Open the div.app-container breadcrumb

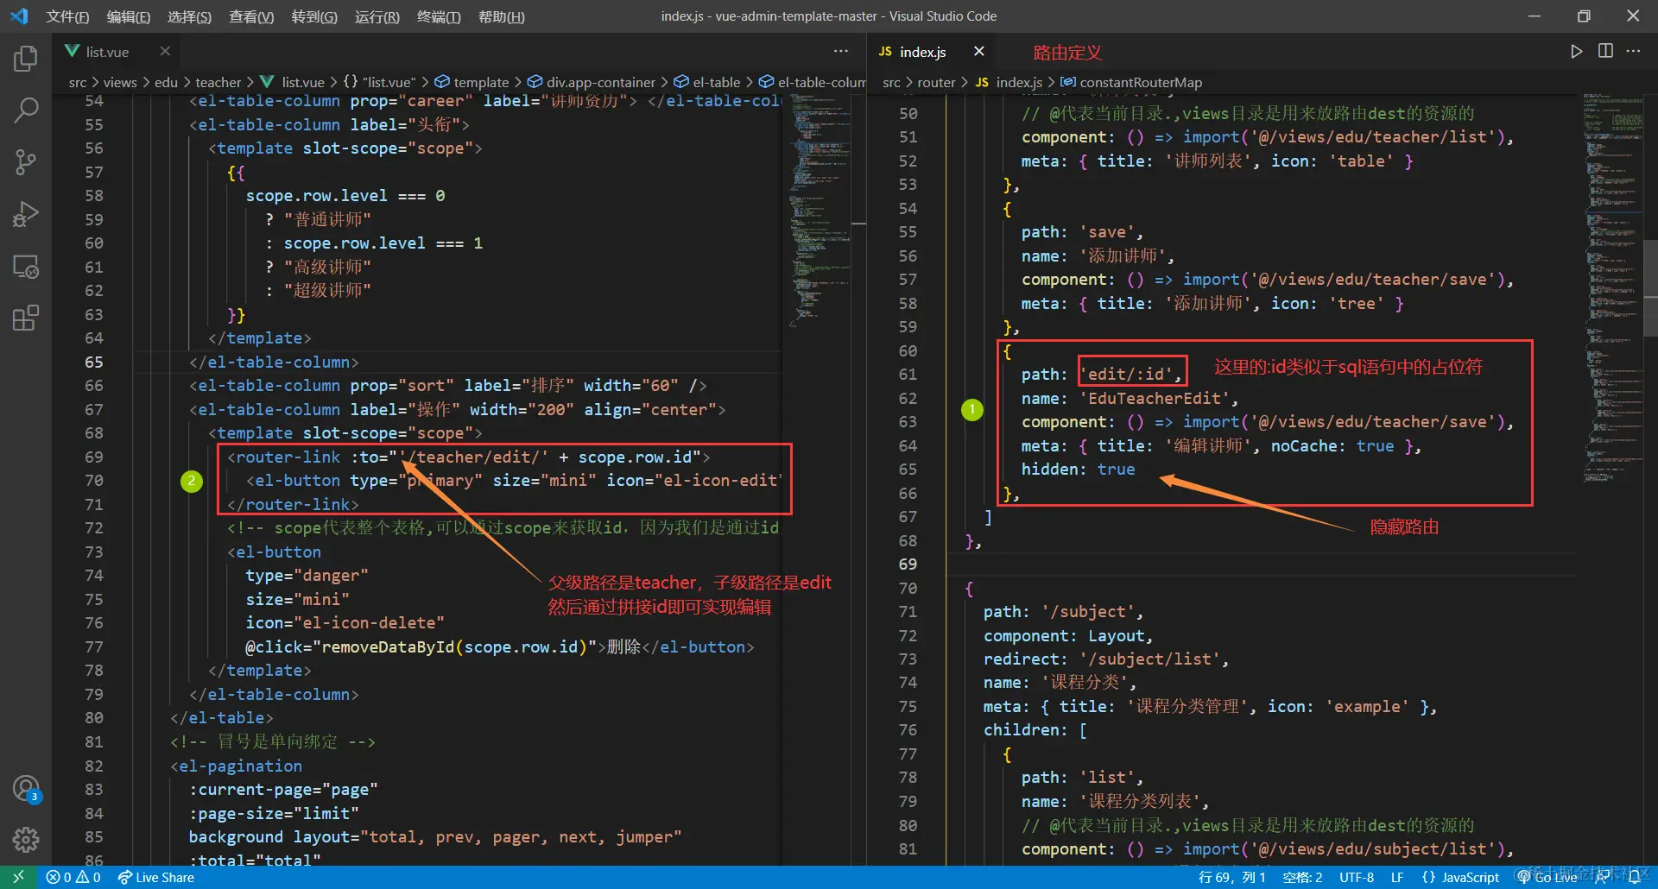click(x=592, y=82)
